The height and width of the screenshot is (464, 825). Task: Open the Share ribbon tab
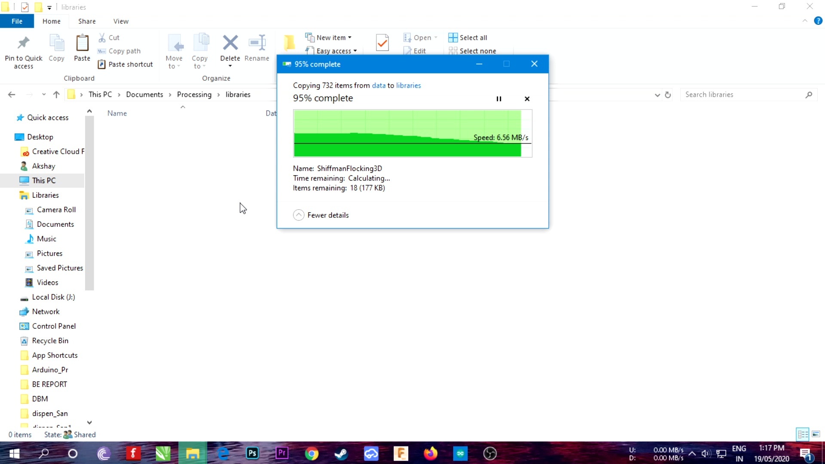pos(87,21)
